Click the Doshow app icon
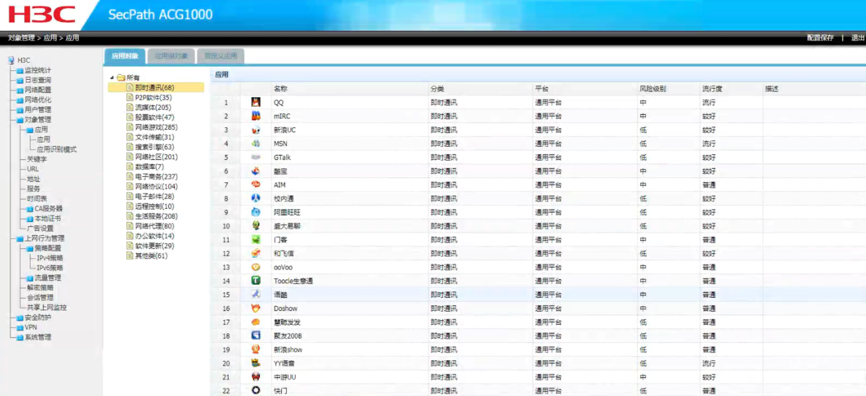Viewport: 866px width, 396px height. coord(256,308)
